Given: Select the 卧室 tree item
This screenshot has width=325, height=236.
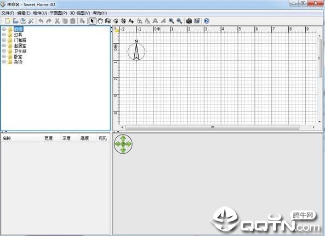Looking at the screenshot, I should click(18, 56).
